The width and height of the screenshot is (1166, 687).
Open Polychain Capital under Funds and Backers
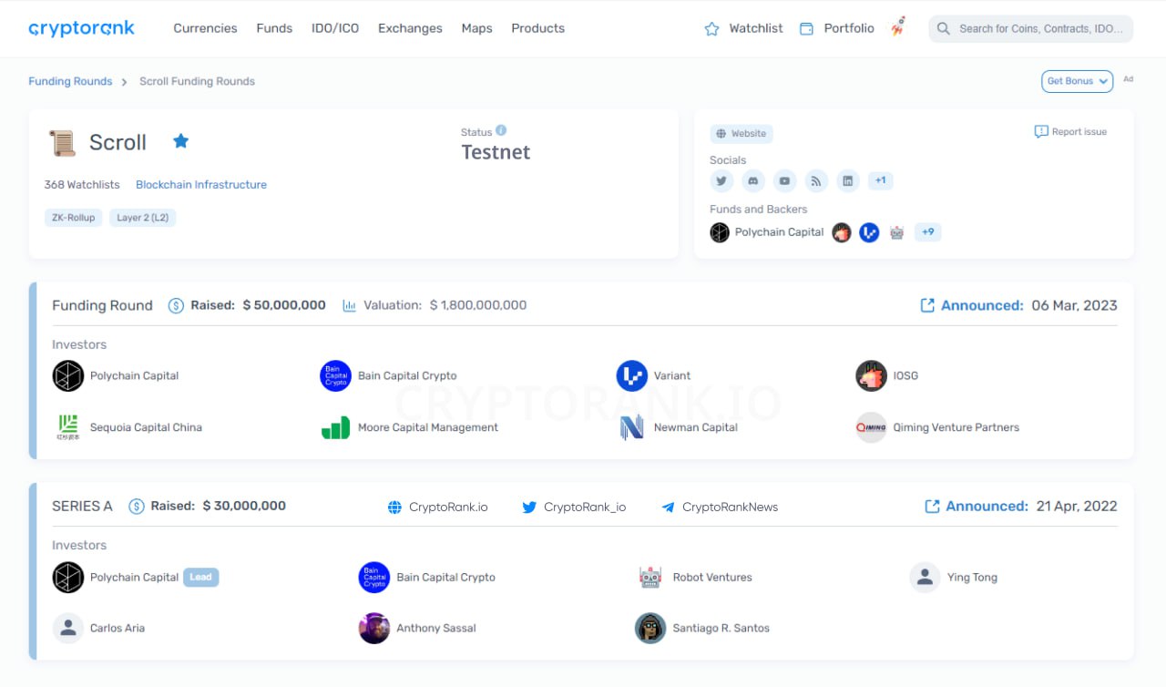pos(767,232)
